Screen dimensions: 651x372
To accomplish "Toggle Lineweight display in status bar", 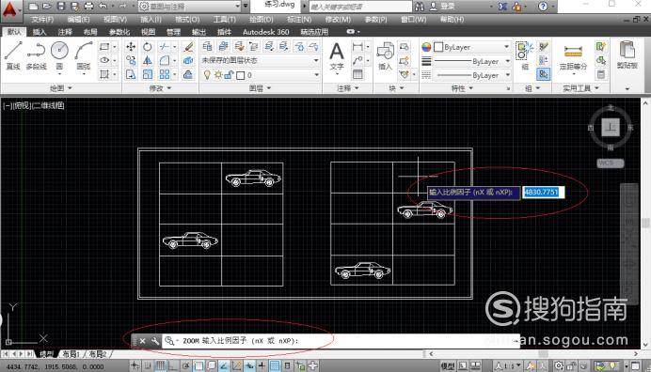I will pyautogui.click(x=262, y=365).
